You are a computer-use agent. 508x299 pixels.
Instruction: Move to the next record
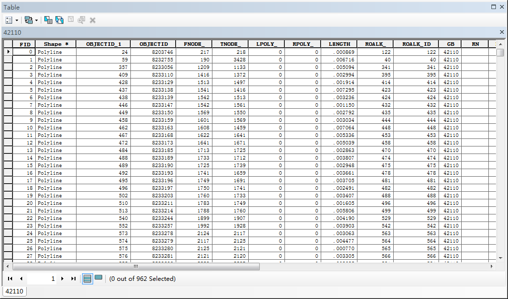tap(62, 278)
